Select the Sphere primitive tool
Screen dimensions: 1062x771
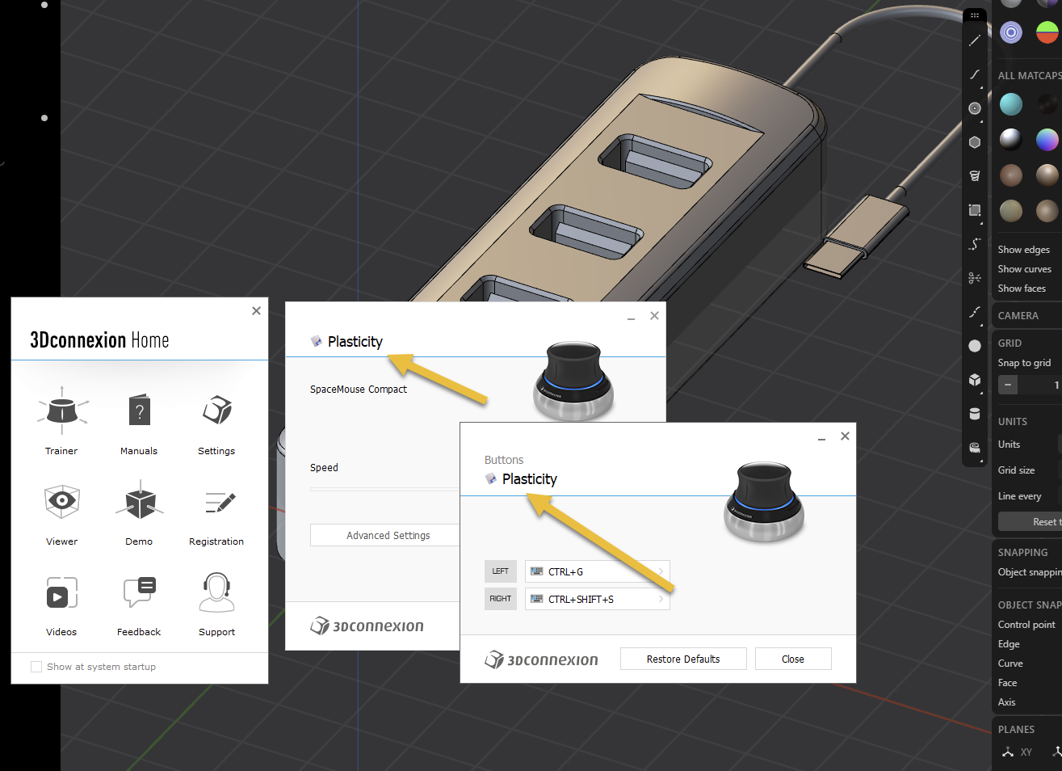pos(974,346)
